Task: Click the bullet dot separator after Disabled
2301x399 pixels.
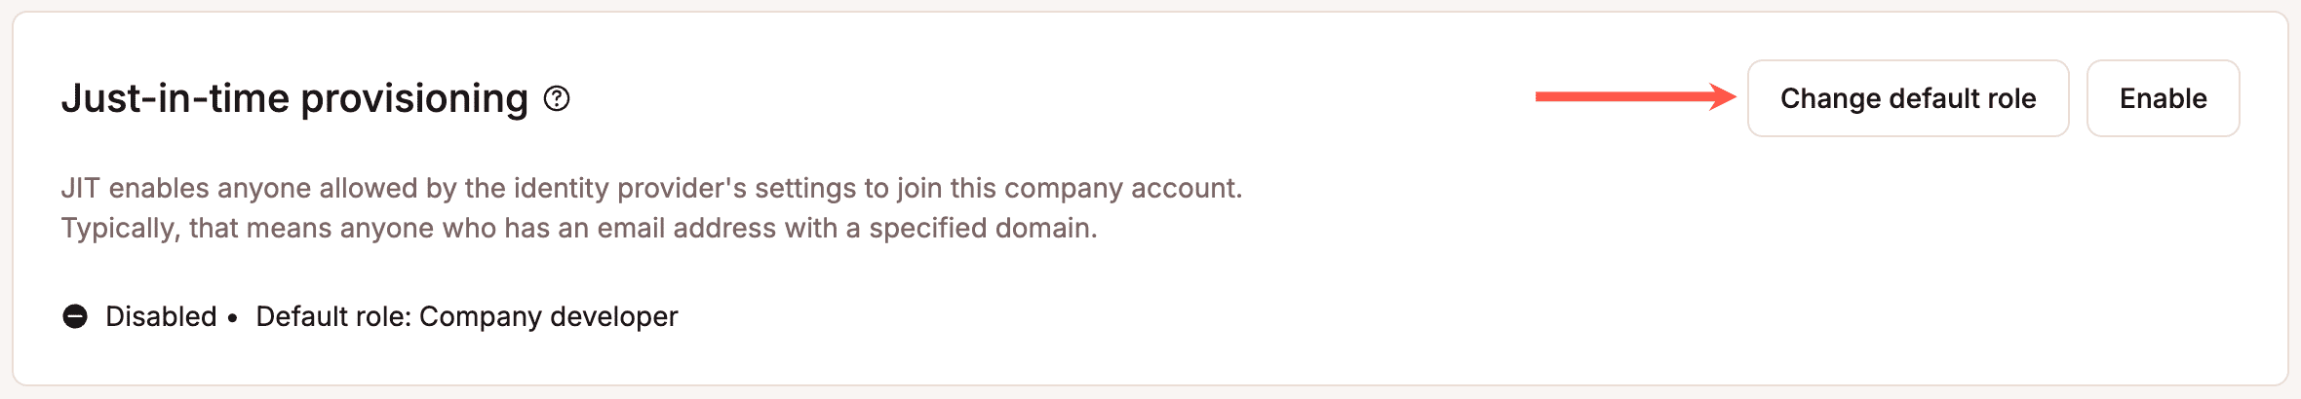Action: [232, 317]
